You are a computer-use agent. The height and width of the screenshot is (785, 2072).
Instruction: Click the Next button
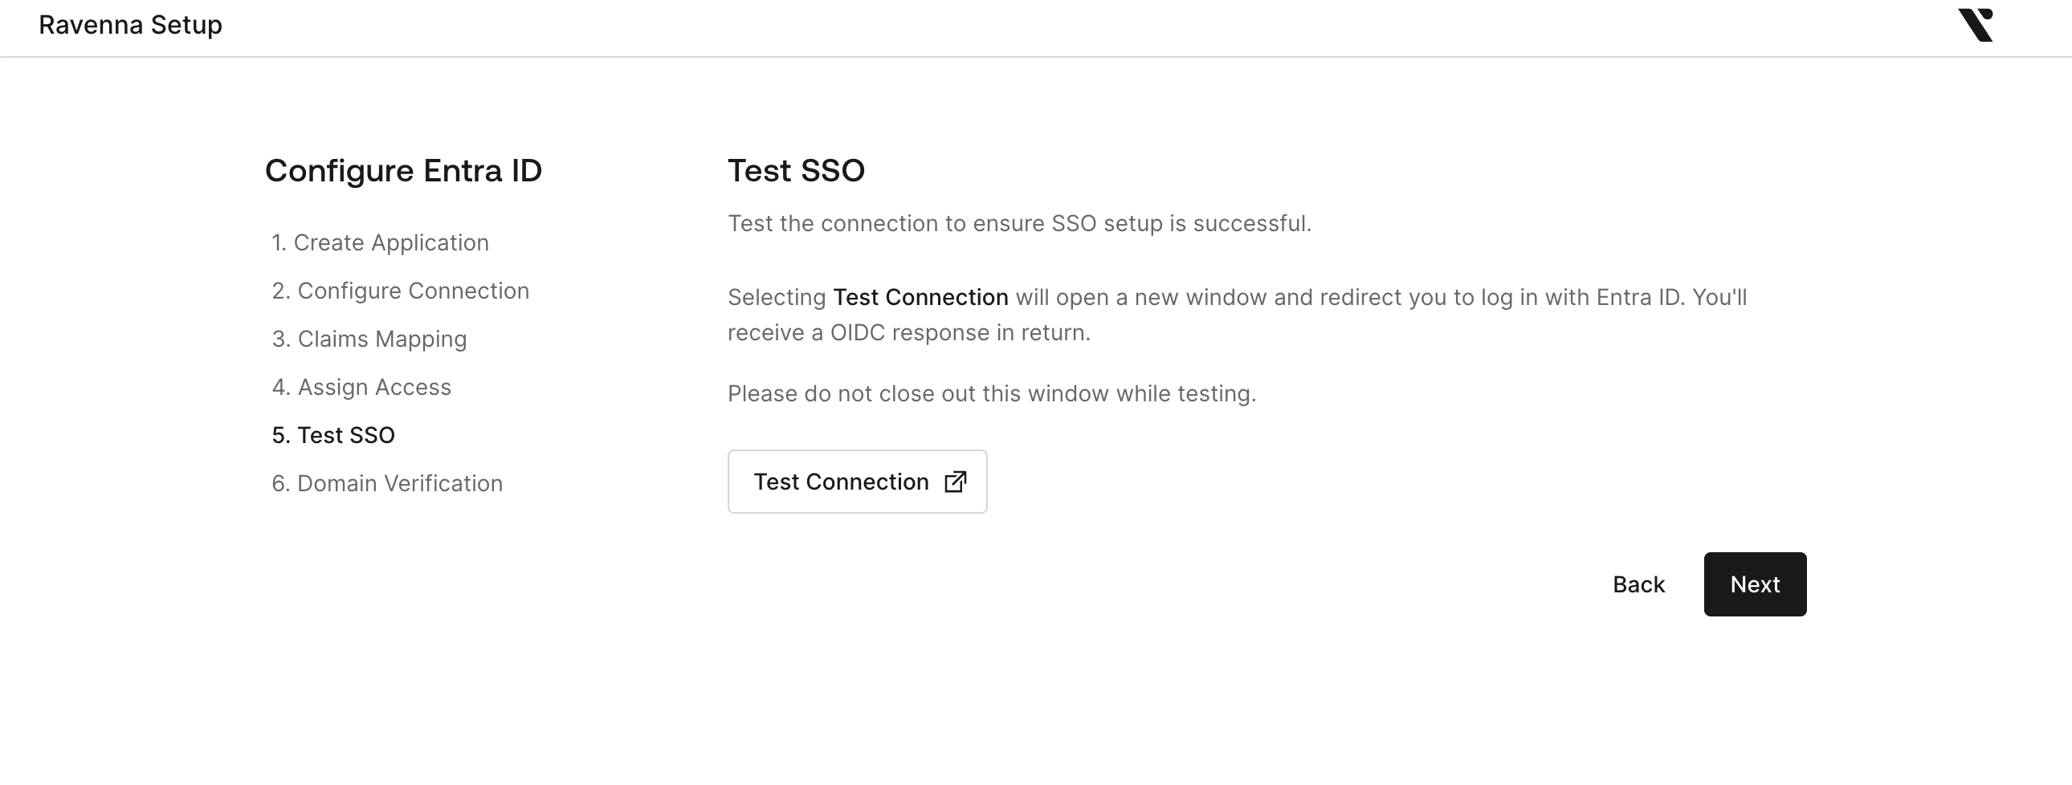coord(1754,584)
